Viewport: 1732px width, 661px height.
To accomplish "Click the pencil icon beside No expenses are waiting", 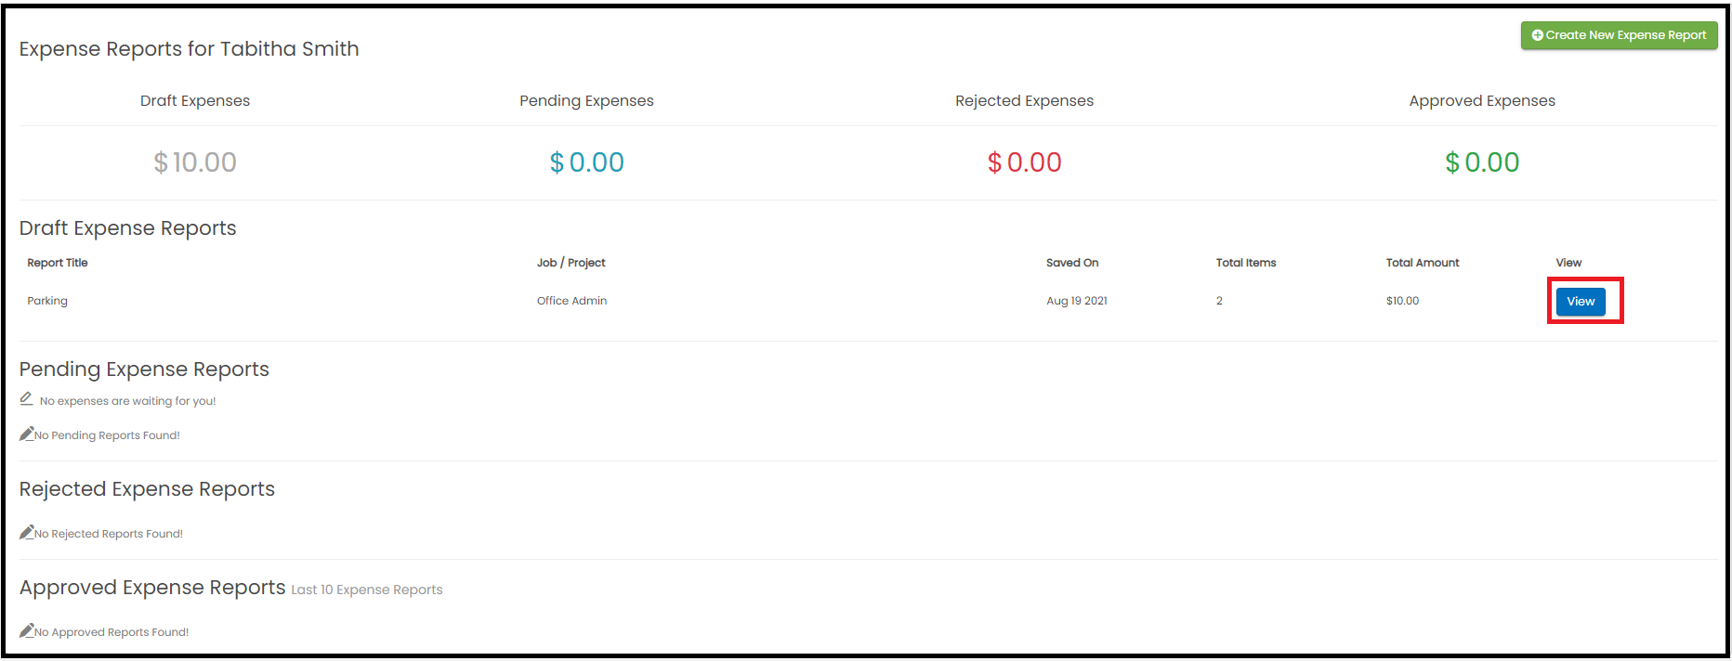I will coord(26,399).
